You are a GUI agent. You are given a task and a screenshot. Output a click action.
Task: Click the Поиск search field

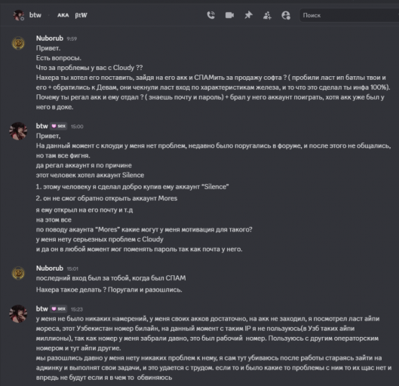click(x=349, y=15)
